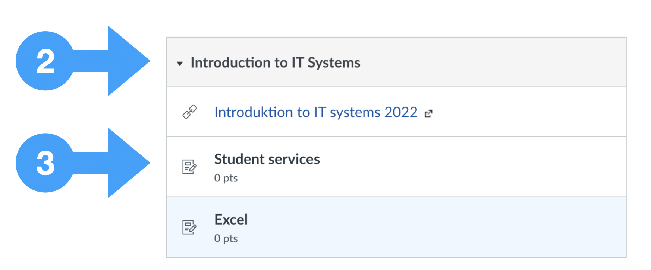Click the chain link icon beside Introduktion
651x270 pixels.
tap(189, 112)
